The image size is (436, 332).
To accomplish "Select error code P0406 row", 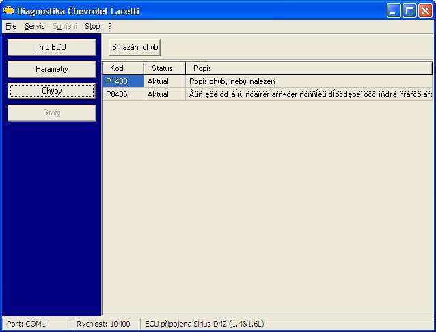I will click(x=267, y=94).
